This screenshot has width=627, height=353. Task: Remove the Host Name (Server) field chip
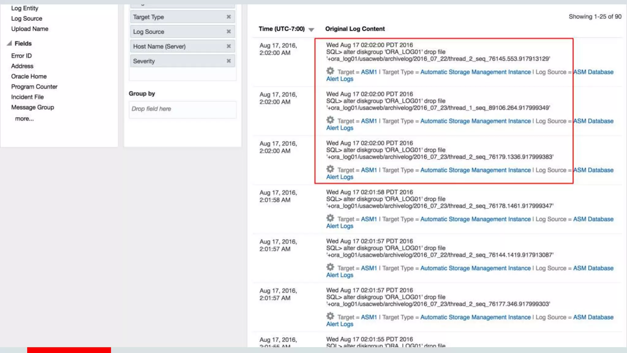(x=228, y=46)
